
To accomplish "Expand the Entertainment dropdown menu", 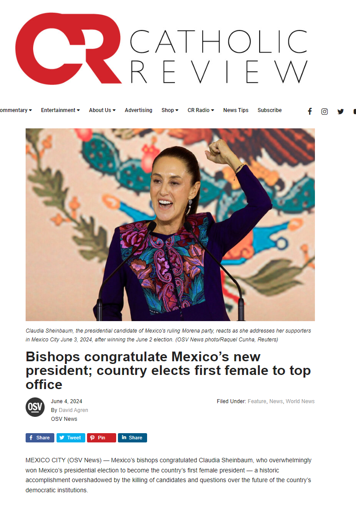I will click(61, 110).
